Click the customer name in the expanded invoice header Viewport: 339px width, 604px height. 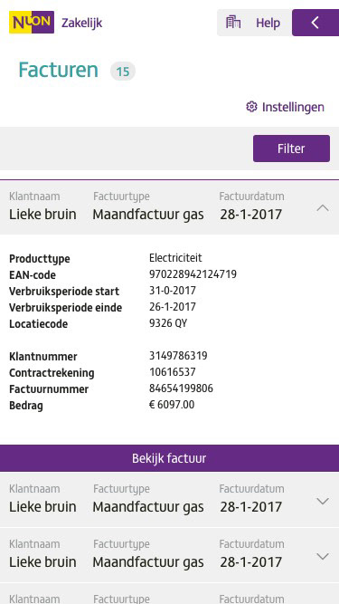(42, 215)
